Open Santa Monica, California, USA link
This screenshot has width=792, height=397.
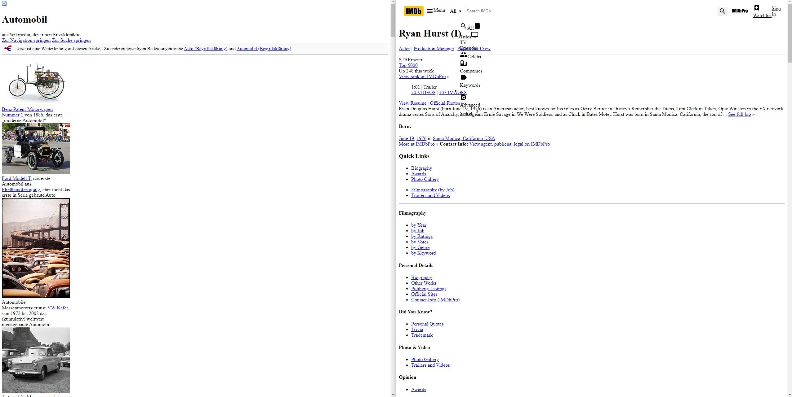click(x=464, y=138)
